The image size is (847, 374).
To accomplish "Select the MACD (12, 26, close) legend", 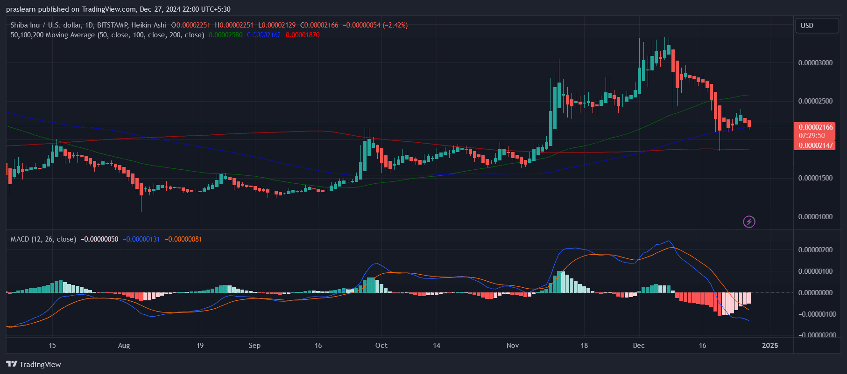I will [43, 239].
